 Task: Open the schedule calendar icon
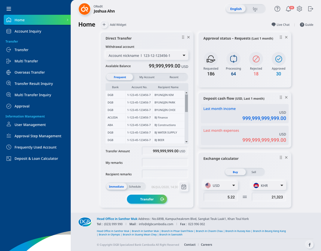tap(184, 187)
